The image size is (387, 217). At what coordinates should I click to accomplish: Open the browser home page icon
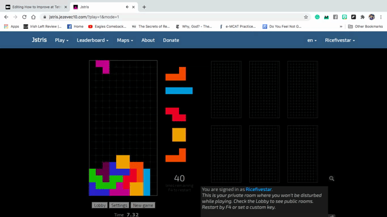33,17
